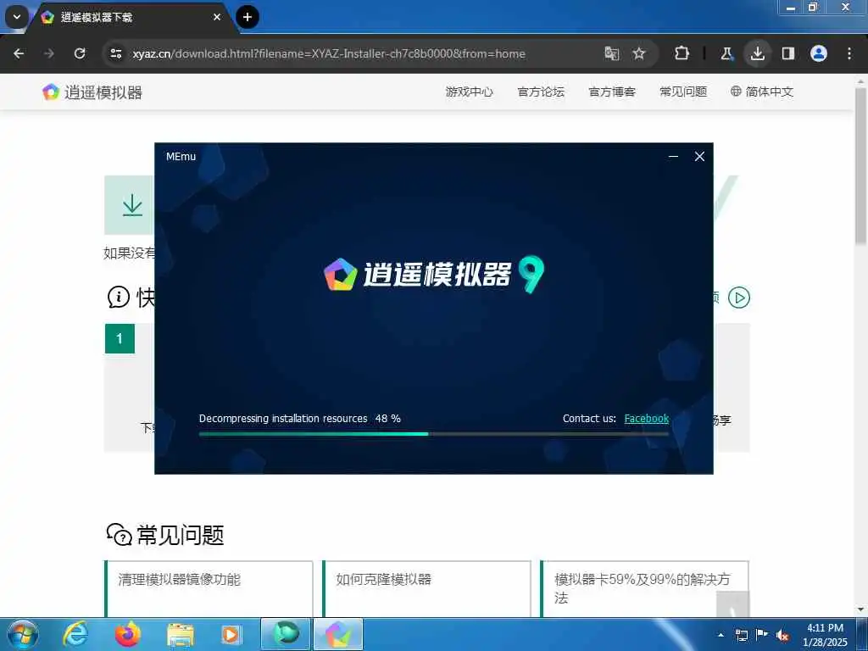Go back with the browser back arrow
Image resolution: width=868 pixels, height=651 pixels.
point(19,53)
